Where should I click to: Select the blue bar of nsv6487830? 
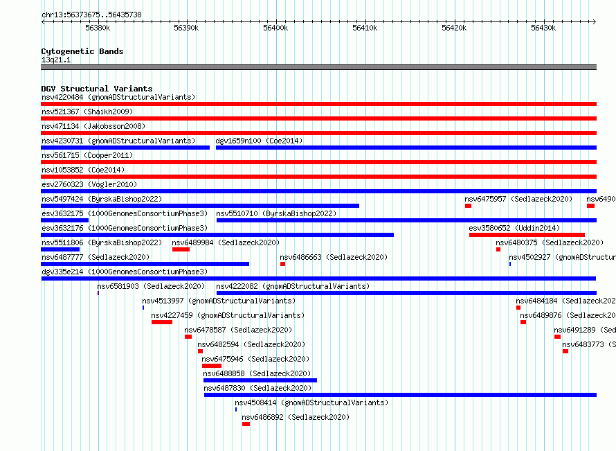click(x=400, y=395)
